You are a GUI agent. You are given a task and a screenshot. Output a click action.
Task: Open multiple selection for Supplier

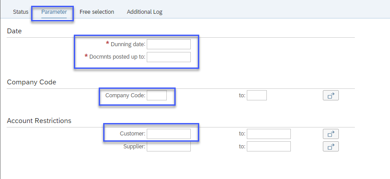(331, 147)
